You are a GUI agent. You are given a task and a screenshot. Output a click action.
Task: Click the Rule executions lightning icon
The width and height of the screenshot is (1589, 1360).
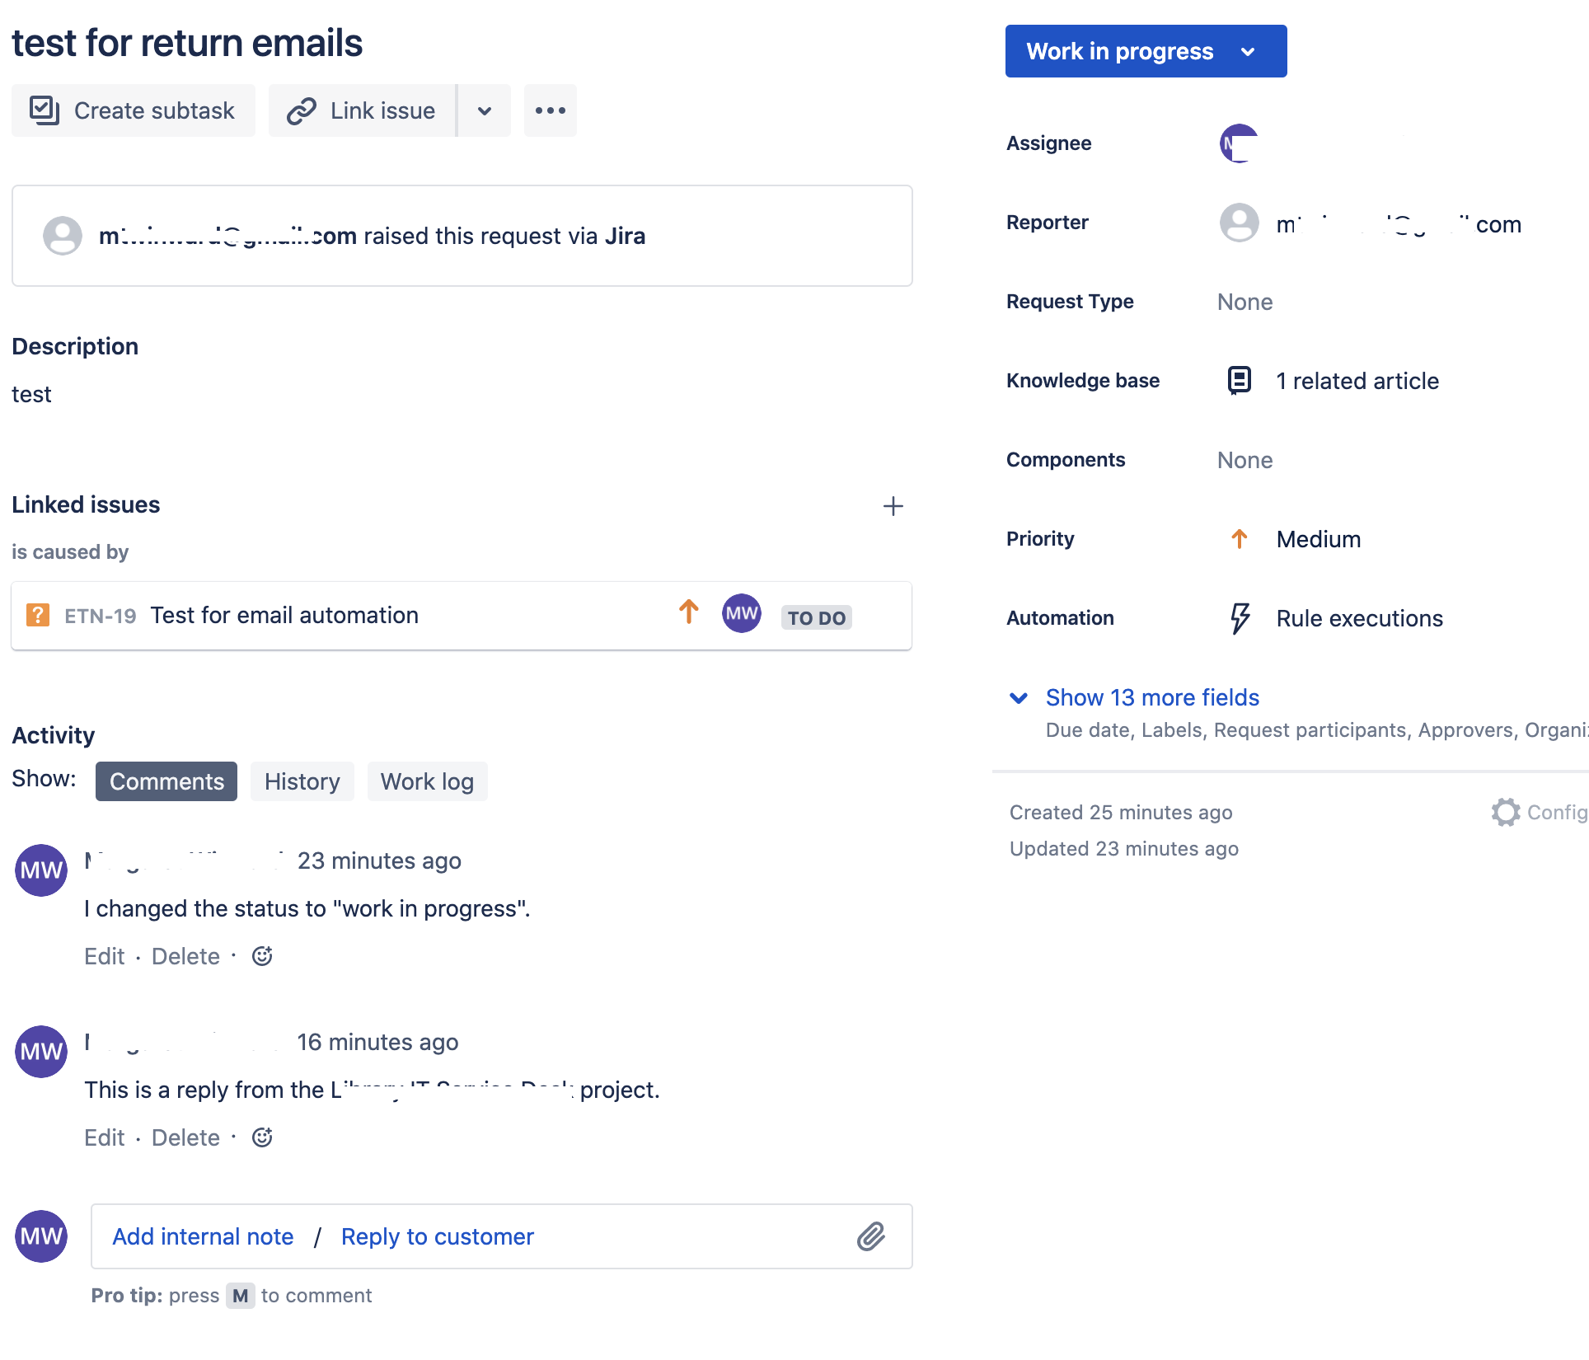point(1240,618)
